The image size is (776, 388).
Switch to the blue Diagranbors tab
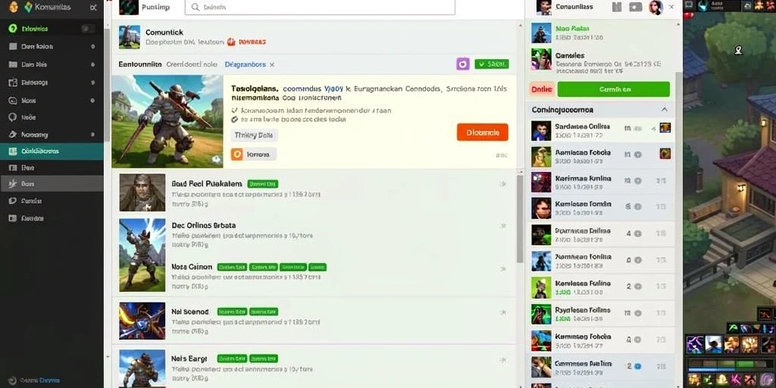(245, 64)
